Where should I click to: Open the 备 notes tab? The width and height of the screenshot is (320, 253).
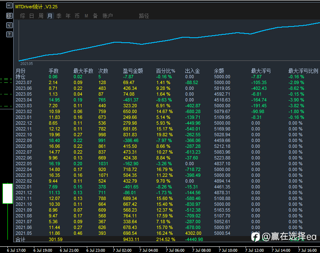96,16
